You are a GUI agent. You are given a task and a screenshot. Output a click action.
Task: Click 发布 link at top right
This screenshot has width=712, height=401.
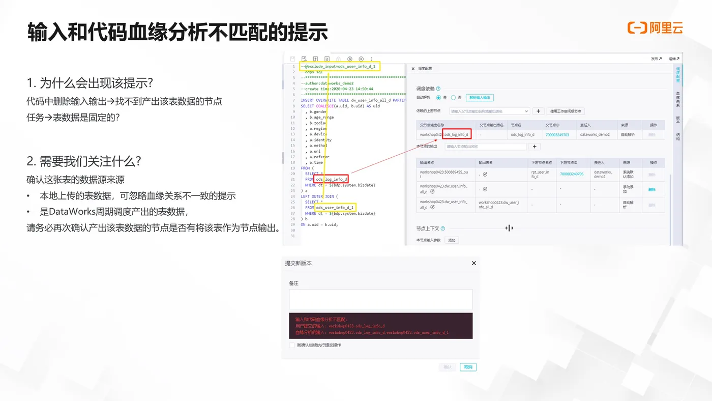[x=657, y=59]
